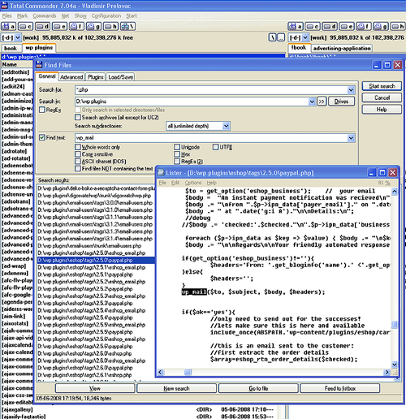Select drive e button in left panel

(59, 26)
